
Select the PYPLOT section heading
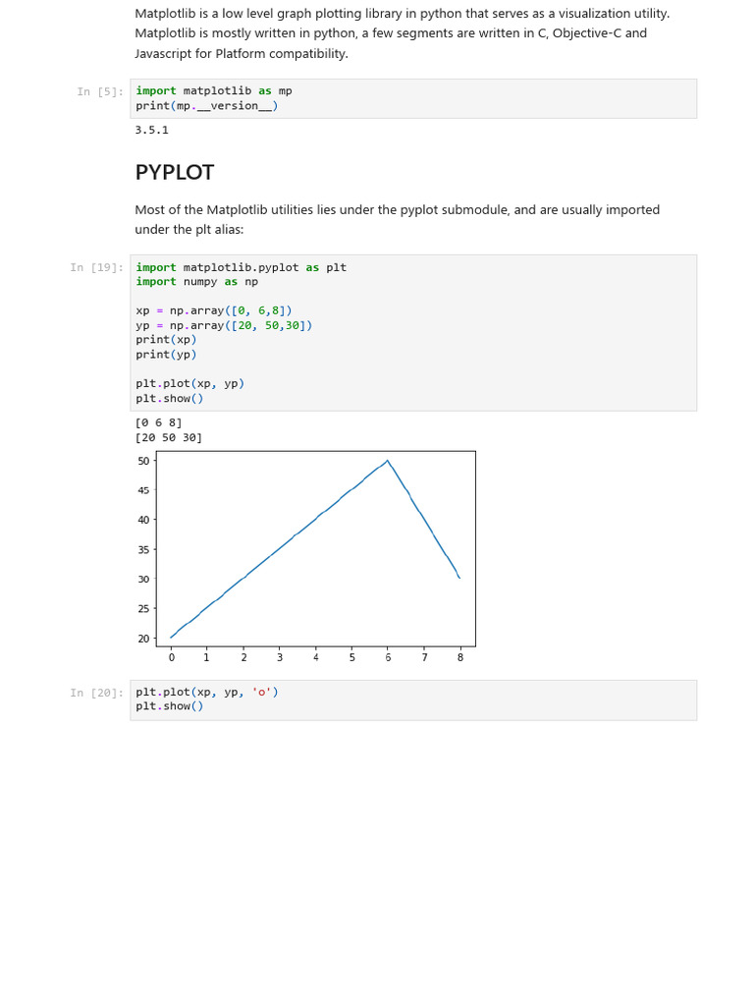(x=175, y=173)
